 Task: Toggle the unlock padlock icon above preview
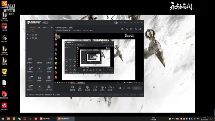[x=127, y=29]
